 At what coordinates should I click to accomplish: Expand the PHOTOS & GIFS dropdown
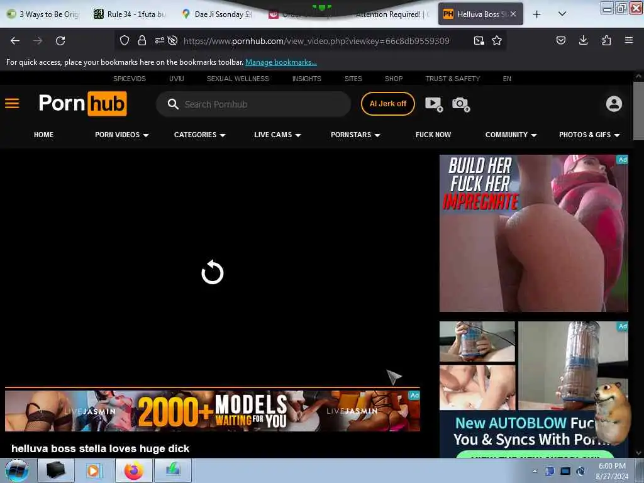589,135
